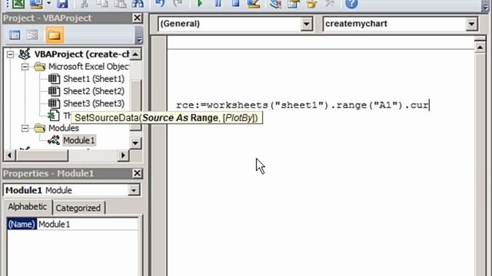
Task: Click the Paste toolbar icon
Action: click(x=120, y=4)
